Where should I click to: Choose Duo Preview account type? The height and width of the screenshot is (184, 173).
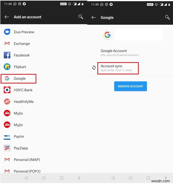pos(24,32)
